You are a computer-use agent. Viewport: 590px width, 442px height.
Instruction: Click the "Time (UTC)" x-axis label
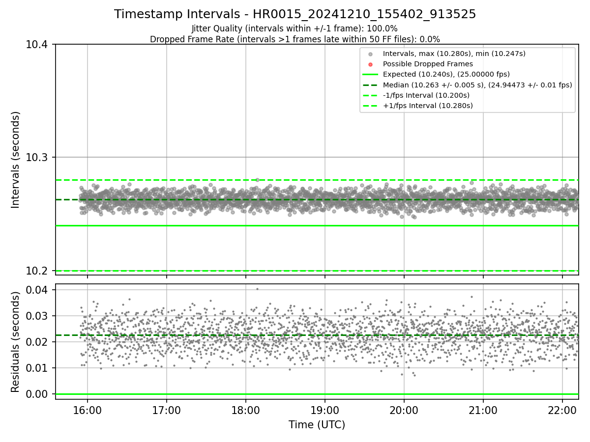(x=317, y=425)
